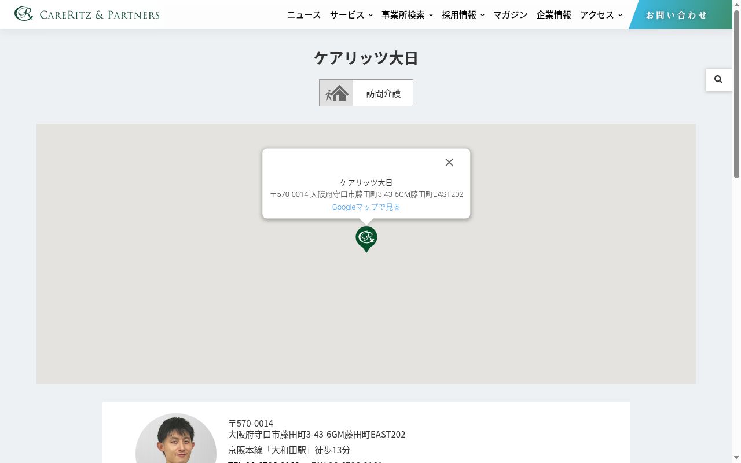
Task: Expand the アクセス dropdown menu
Action: [x=601, y=14]
